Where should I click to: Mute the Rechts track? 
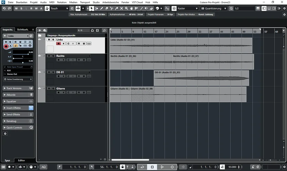[49, 56]
